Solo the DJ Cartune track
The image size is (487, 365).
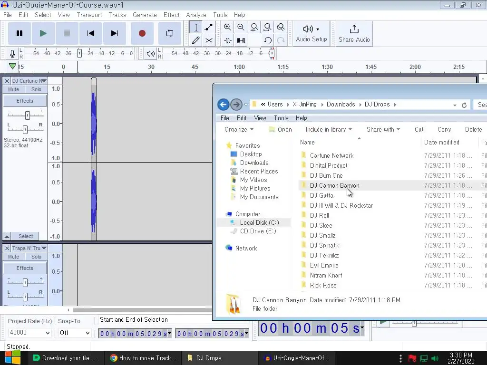point(36,89)
